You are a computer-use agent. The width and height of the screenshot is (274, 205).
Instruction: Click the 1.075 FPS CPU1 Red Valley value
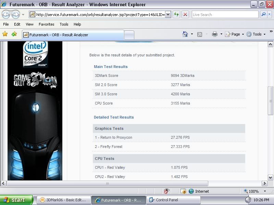(179, 167)
